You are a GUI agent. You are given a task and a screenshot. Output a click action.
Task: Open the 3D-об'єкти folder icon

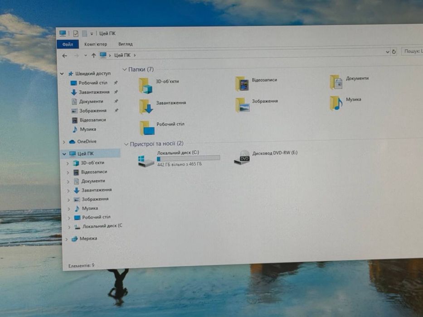click(x=146, y=86)
